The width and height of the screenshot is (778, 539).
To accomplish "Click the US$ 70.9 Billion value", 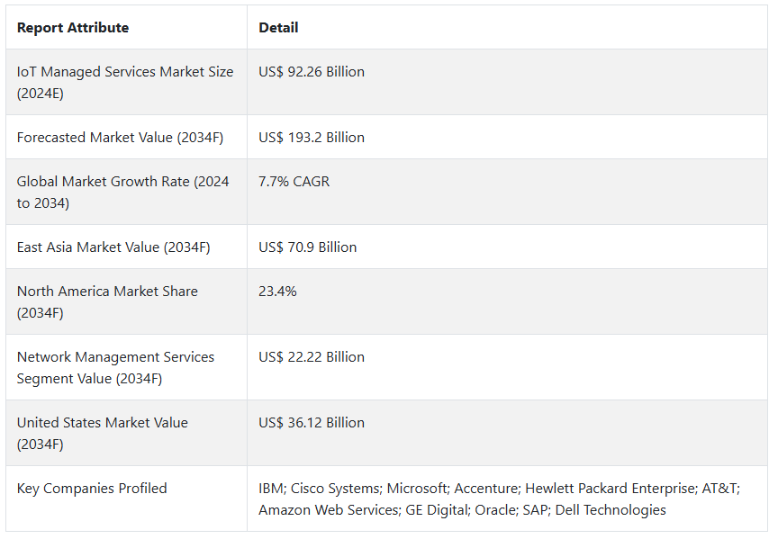I will [308, 247].
